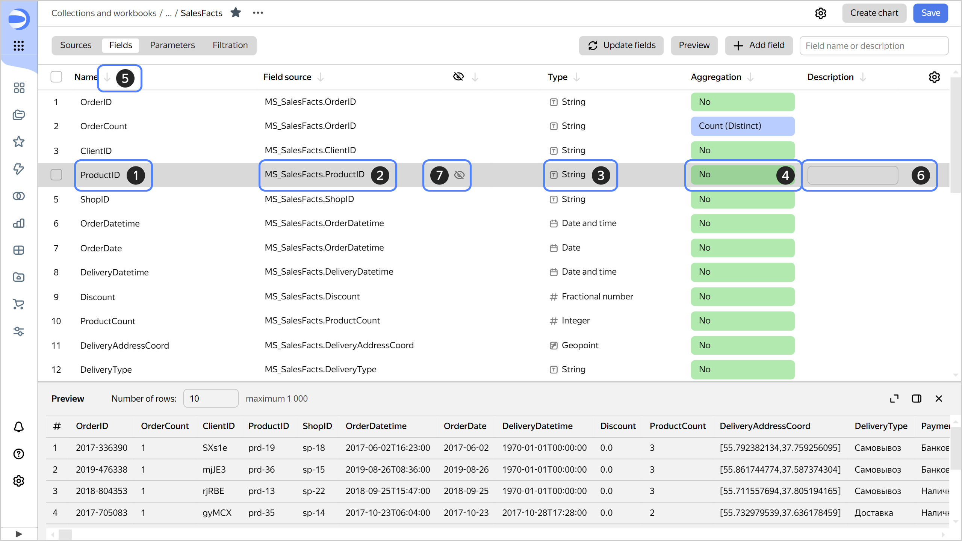Switch to the Parameters tab
Screen dimensions: 962x541
click(x=172, y=45)
